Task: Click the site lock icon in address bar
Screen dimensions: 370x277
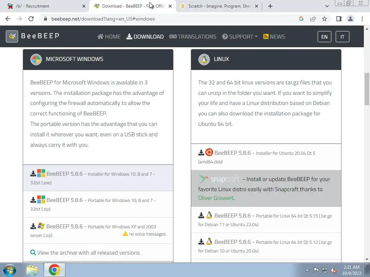Action: [x=46, y=19]
